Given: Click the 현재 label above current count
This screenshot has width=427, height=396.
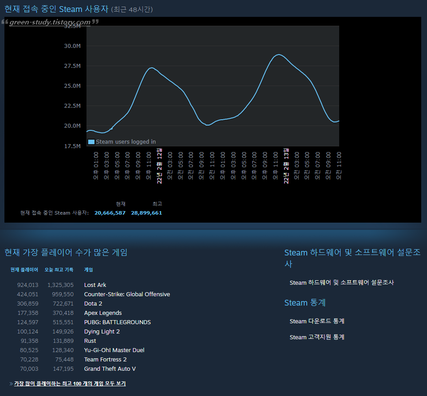Looking at the screenshot, I should tap(121, 204).
